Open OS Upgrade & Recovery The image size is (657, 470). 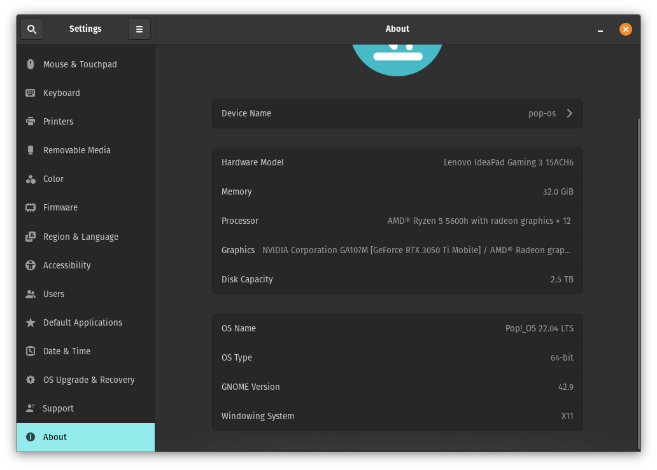(85, 380)
